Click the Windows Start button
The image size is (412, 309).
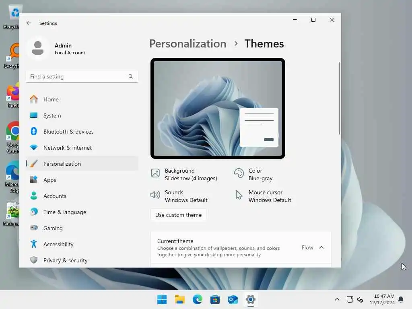pos(162,299)
